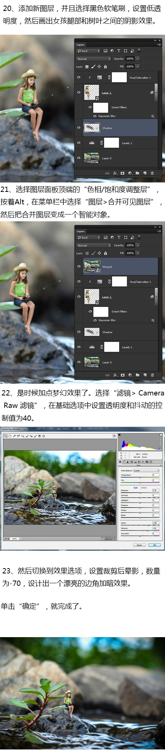Viewport: 165px width, 754px height.
Task: Switch to Effects fx tab in Camera Raw
Action: [143, 462]
